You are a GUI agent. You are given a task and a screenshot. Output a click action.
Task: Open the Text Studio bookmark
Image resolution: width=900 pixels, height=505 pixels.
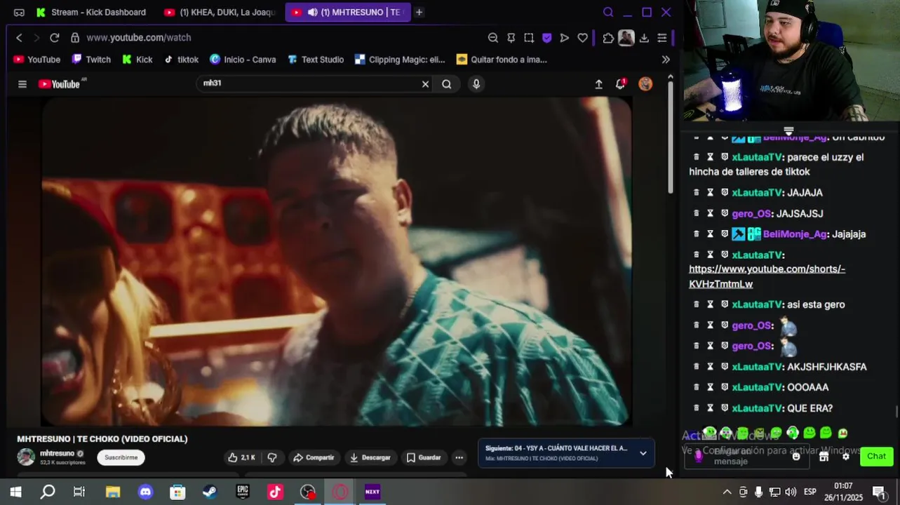(x=316, y=60)
